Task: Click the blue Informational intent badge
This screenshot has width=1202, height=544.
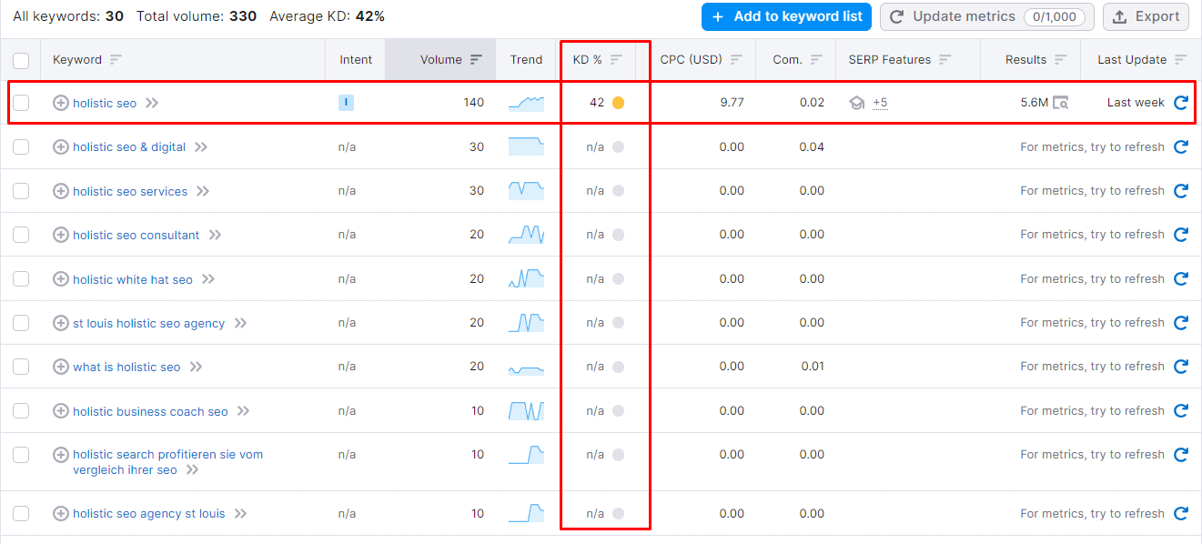Action: pyautogui.click(x=346, y=103)
